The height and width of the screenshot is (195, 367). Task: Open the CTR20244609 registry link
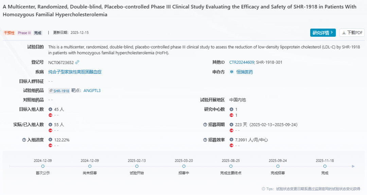242,62
